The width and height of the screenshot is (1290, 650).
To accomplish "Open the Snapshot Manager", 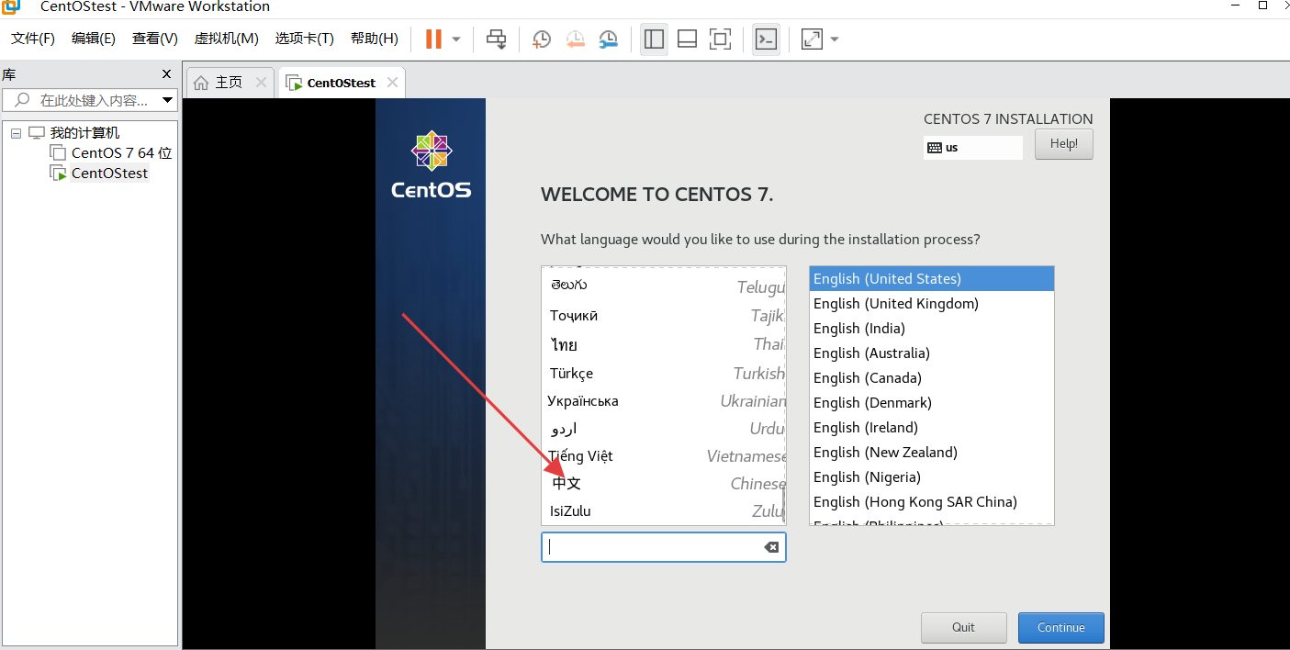I will pos(609,39).
